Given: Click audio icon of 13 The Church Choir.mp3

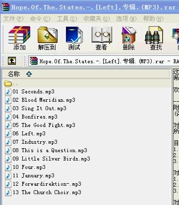Looking at the screenshot, I should [8, 192].
